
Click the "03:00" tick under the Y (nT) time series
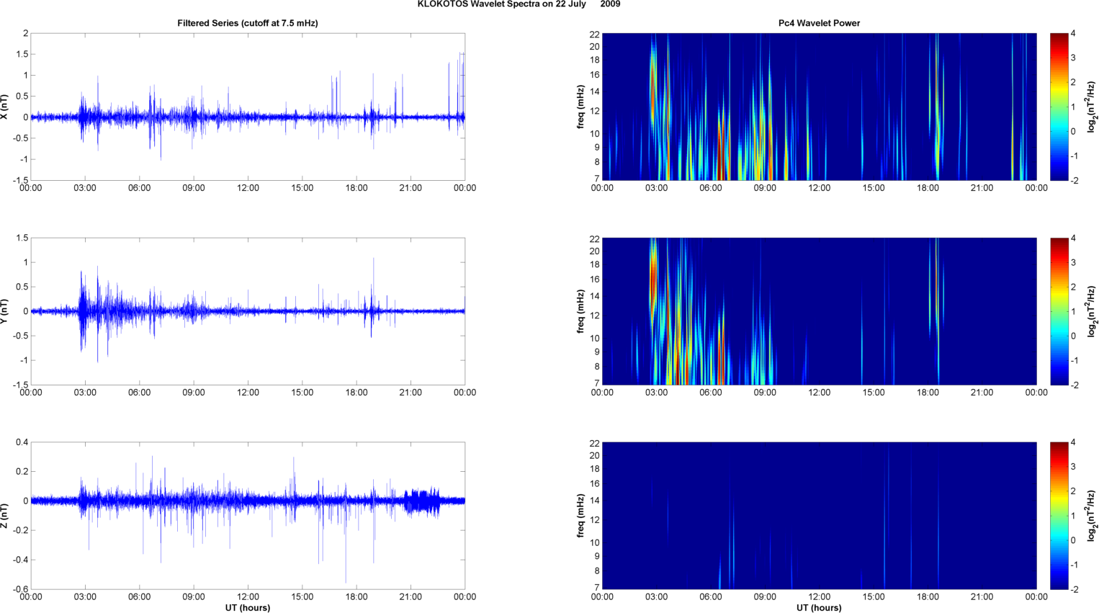click(85, 393)
